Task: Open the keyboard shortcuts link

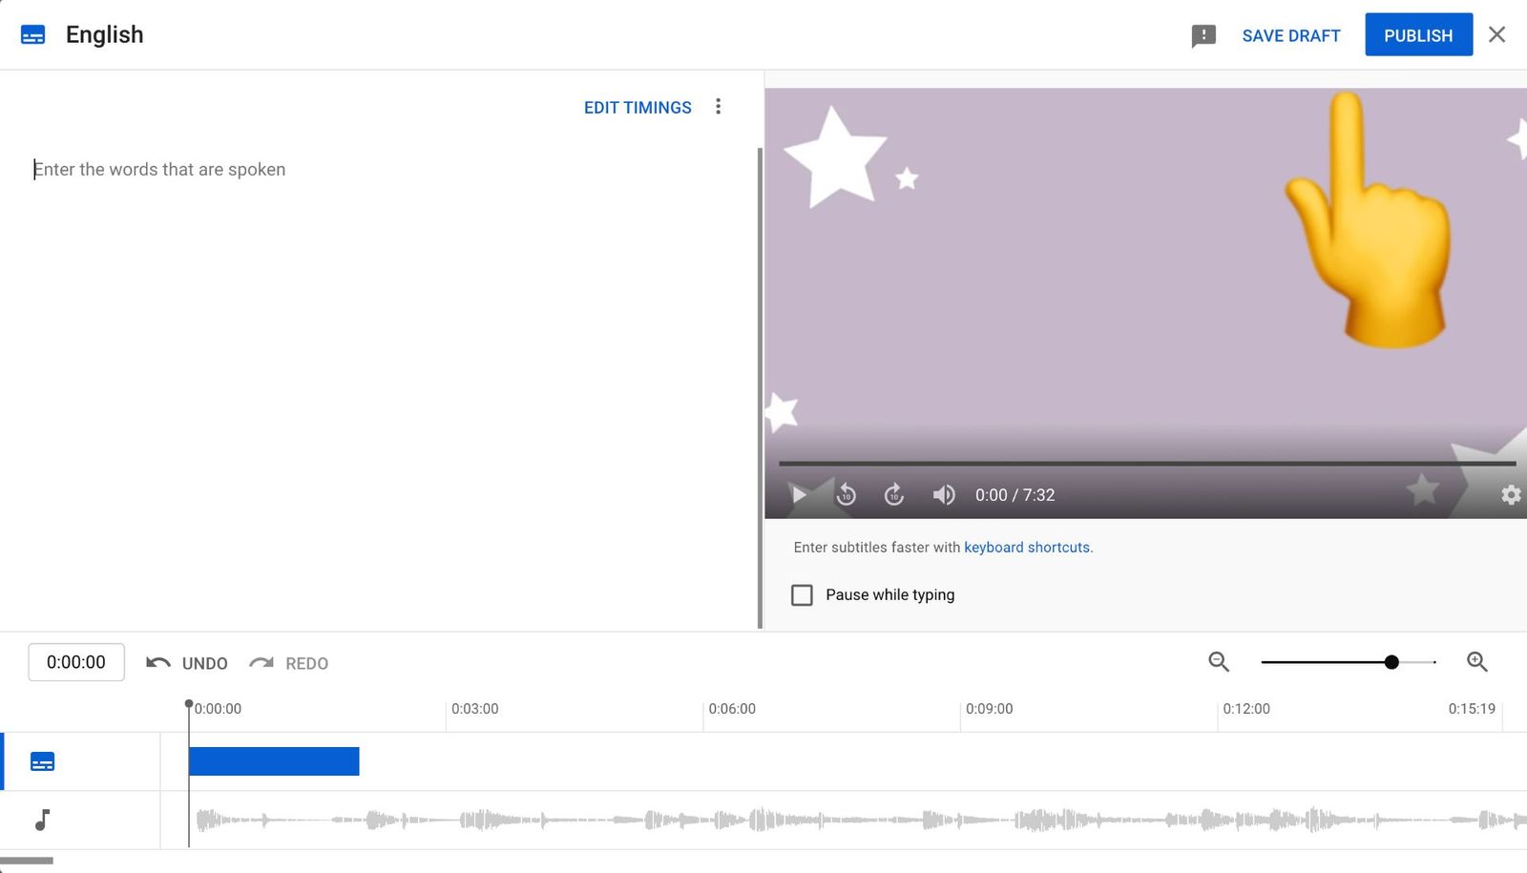Action: point(1027,547)
